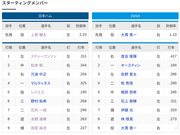
Task: Select 万波 中正 player link
Action: pyautogui.click(x=39, y=74)
